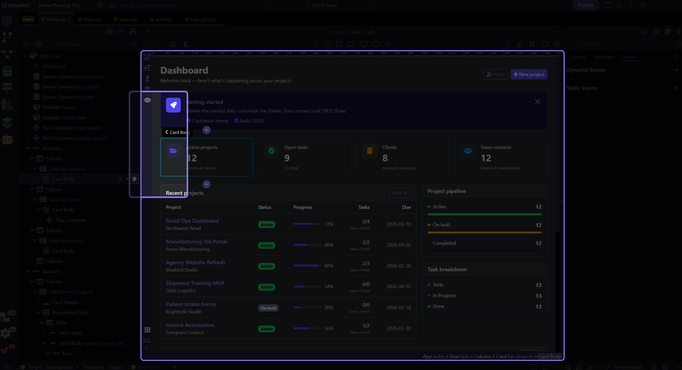Viewport: 682px width, 370px height.
Task: Click the grid icon at canvas bottom left
Action: pyautogui.click(x=147, y=330)
